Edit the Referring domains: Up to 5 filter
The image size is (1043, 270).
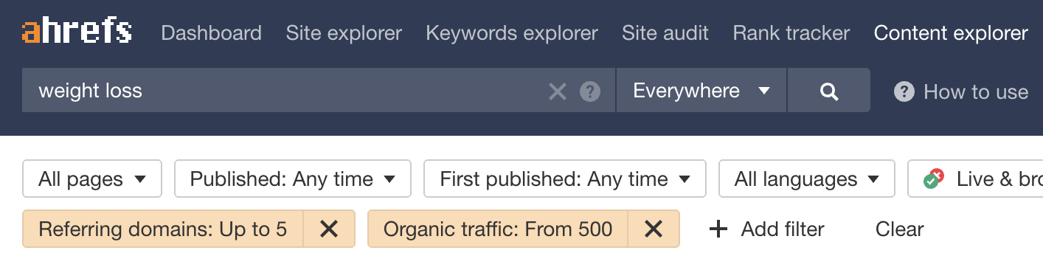(x=163, y=229)
